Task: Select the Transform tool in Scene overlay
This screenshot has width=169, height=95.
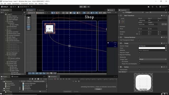Action: (x=29, y=29)
